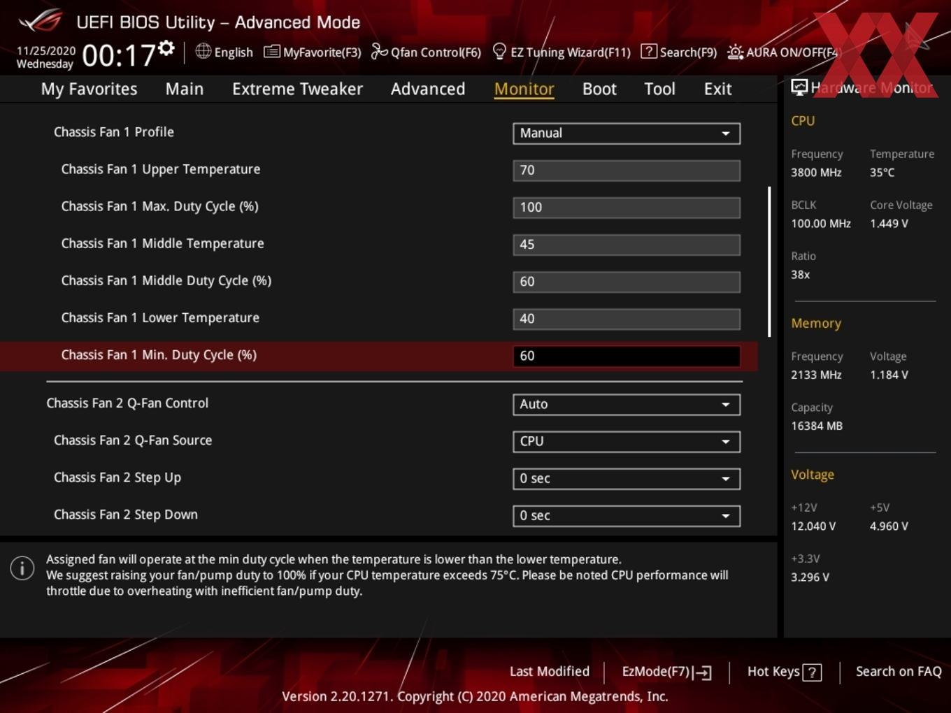The image size is (951, 713).
Task: Click Core Voltage 1.449 V value
Action: [x=889, y=224]
